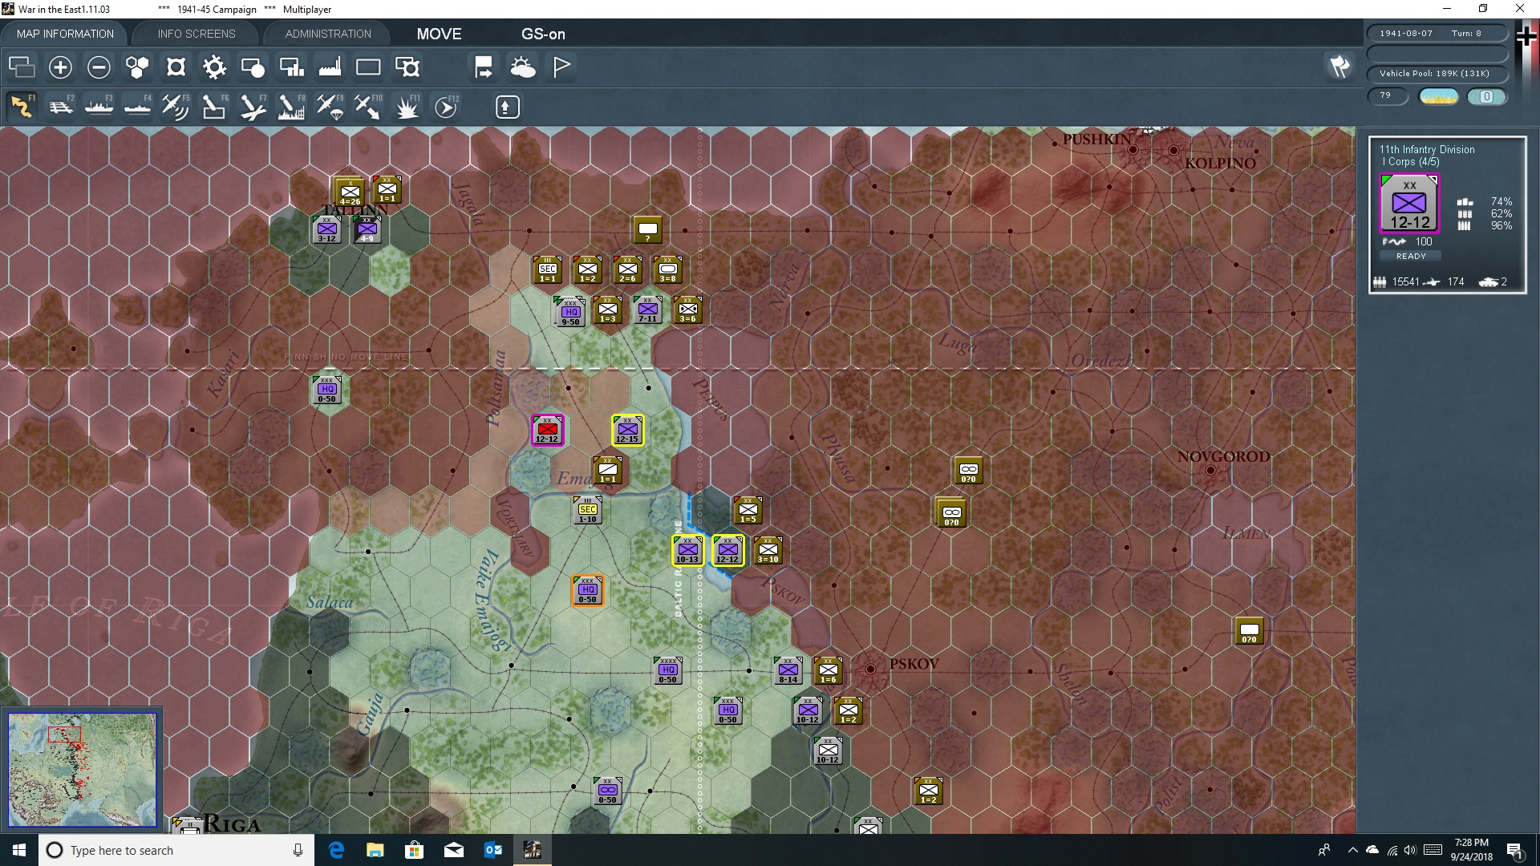Toggle the empty rectangle map view icon

[368, 67]
